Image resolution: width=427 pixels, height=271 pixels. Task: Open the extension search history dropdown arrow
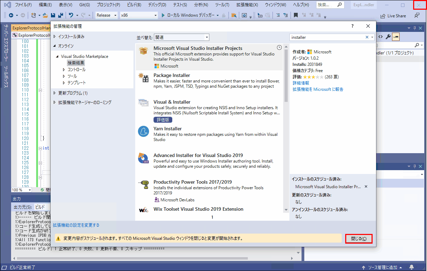click(x=372, y=37)
